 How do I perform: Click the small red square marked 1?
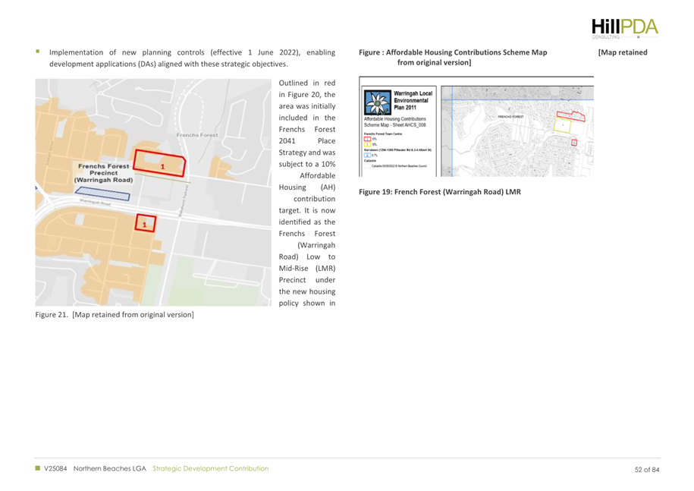[x=145, y=222]
